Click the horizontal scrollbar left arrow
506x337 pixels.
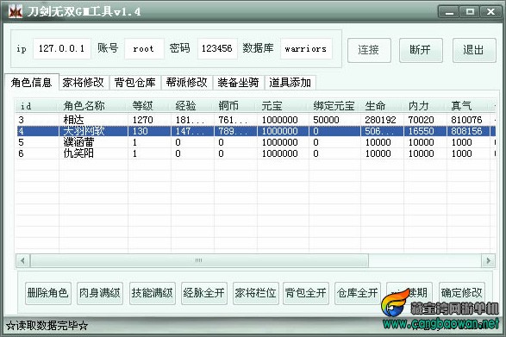(22, 260)
